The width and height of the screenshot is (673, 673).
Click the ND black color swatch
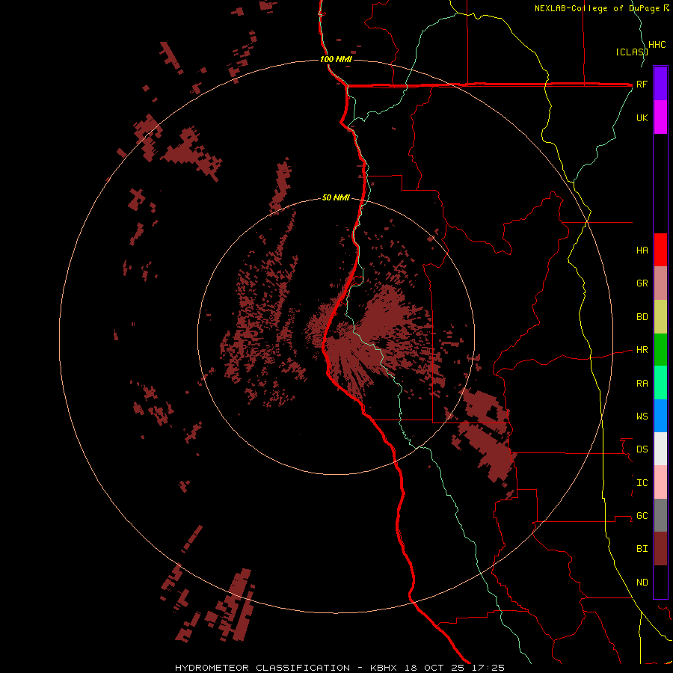click(660, 582)
